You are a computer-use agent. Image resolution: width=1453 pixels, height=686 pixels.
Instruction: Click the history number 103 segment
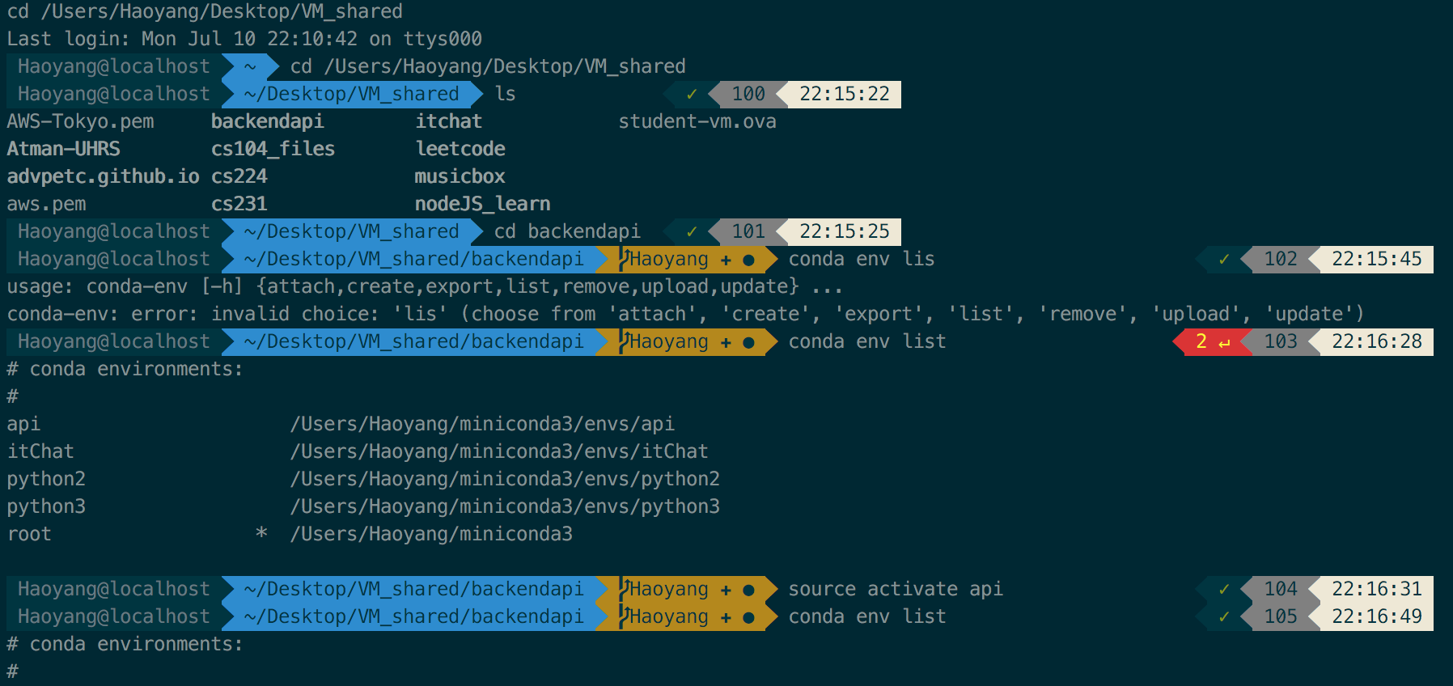pos(1280,342)
